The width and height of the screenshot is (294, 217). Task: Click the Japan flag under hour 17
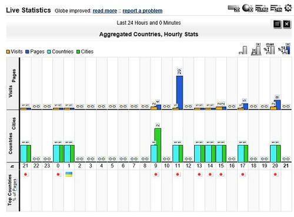(243, 174)
